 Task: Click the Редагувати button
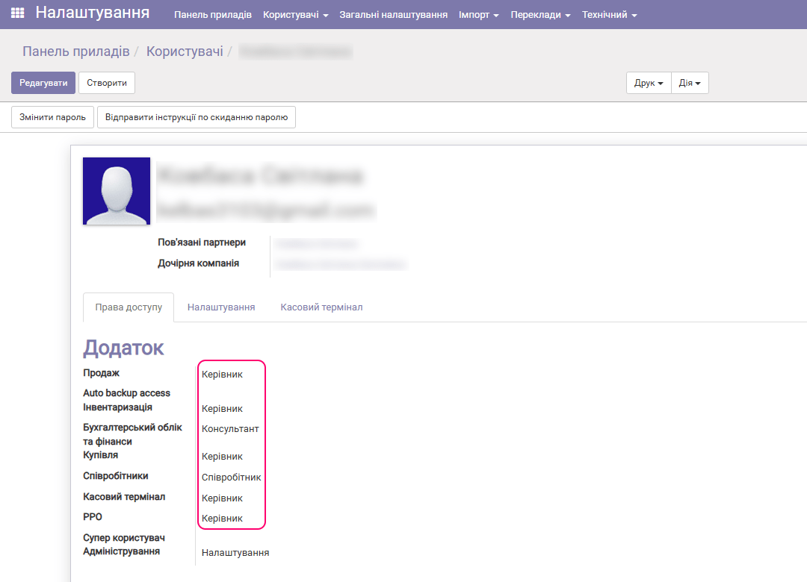[43, 83]
